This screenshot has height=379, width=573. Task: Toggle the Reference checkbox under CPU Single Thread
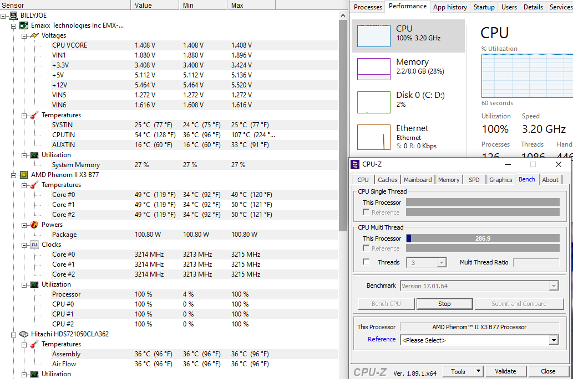(366, 212)
